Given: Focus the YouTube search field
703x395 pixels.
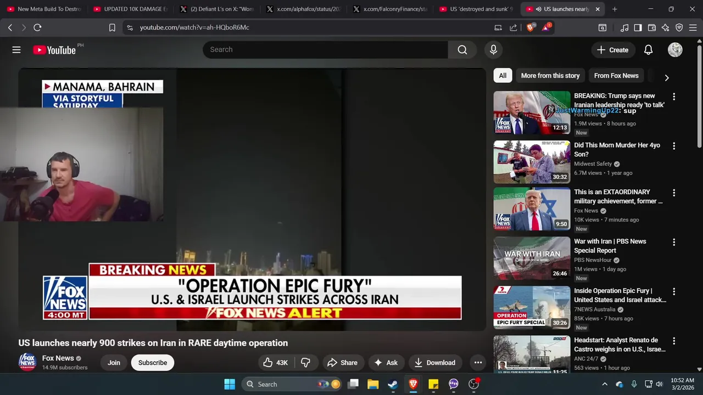Looking at the screenshot, I should pos(325,50).
